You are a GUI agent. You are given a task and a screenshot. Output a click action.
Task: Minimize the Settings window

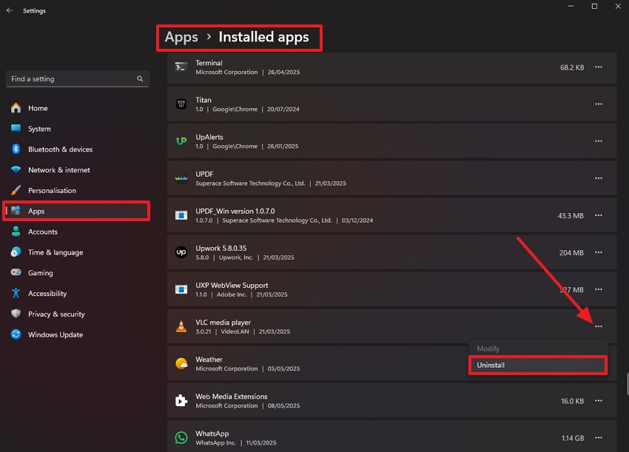[571, 7]
